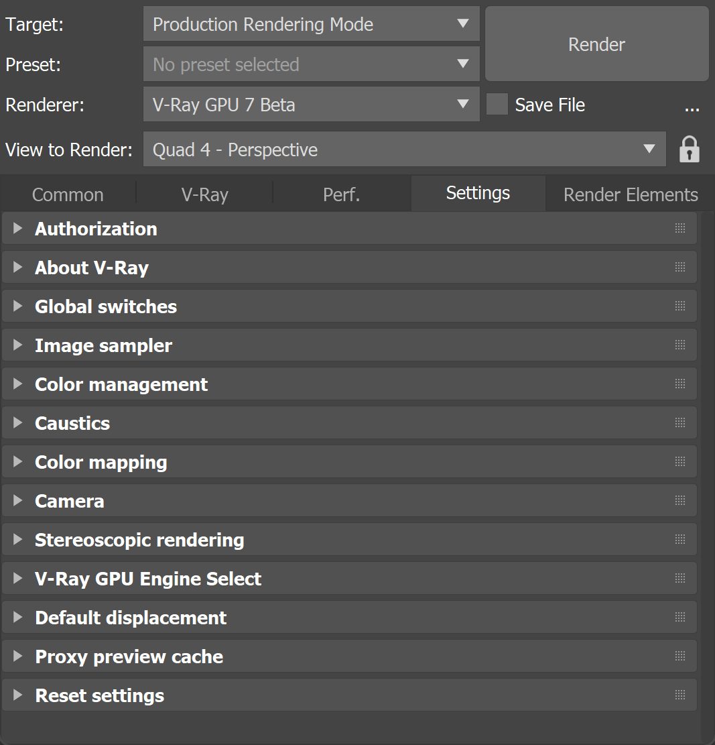Screen dimensions: 715x745
Task: Click the Color mapping rollout drag handle
Action: pos(680,462)
